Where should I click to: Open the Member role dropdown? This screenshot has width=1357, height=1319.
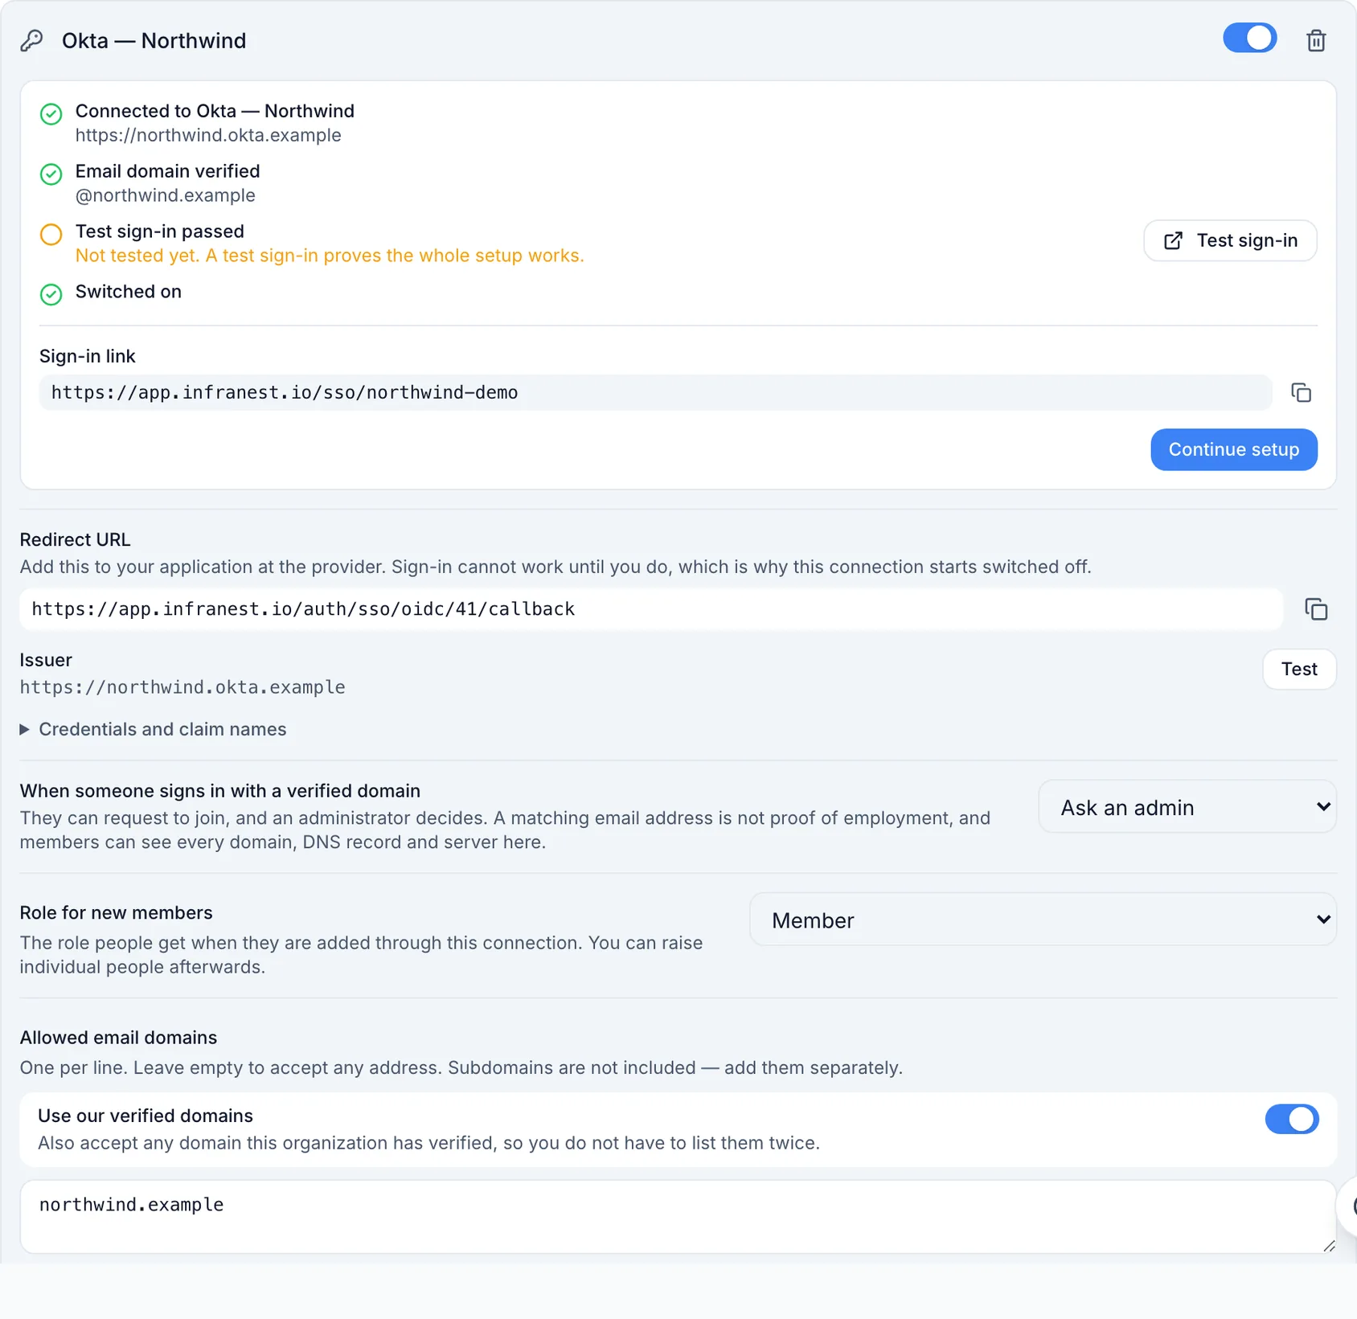tap(1043, 920)
